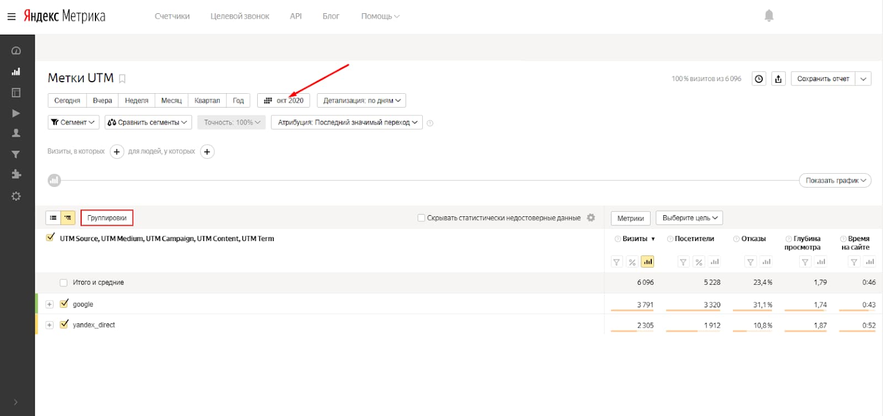
Task: Open Блог in top navigation
Action: [x=331, y=17]
